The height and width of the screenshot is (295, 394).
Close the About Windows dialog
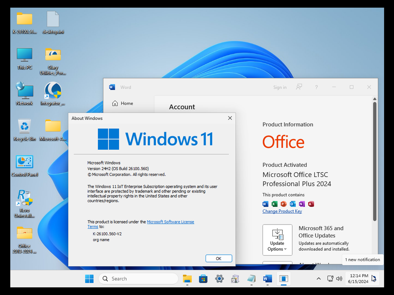[230, 118]
